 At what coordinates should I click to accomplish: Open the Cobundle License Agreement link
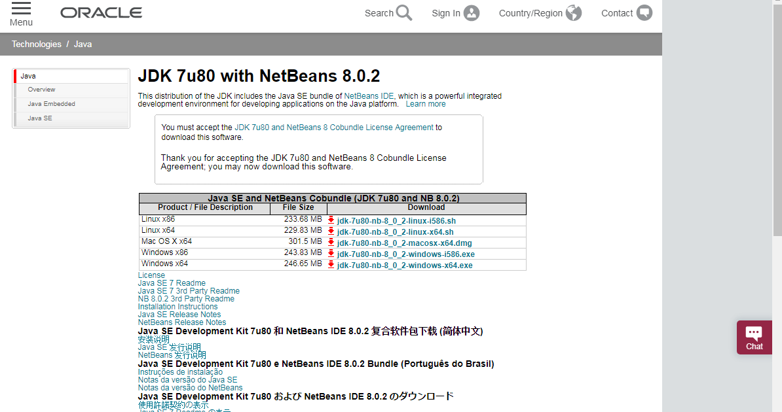point(334,128)
